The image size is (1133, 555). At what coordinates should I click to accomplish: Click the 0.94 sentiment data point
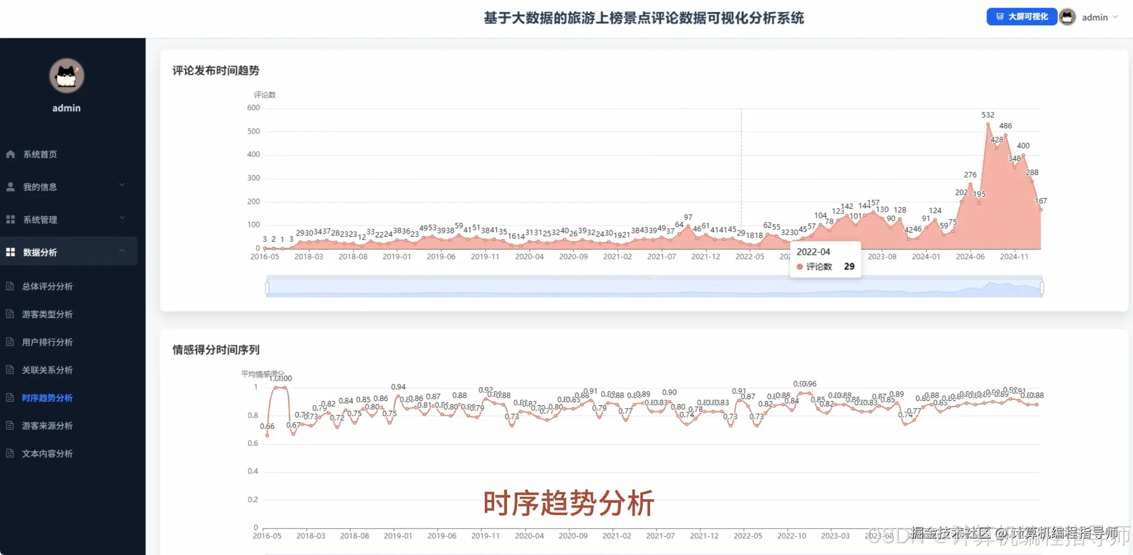[398, 396]
